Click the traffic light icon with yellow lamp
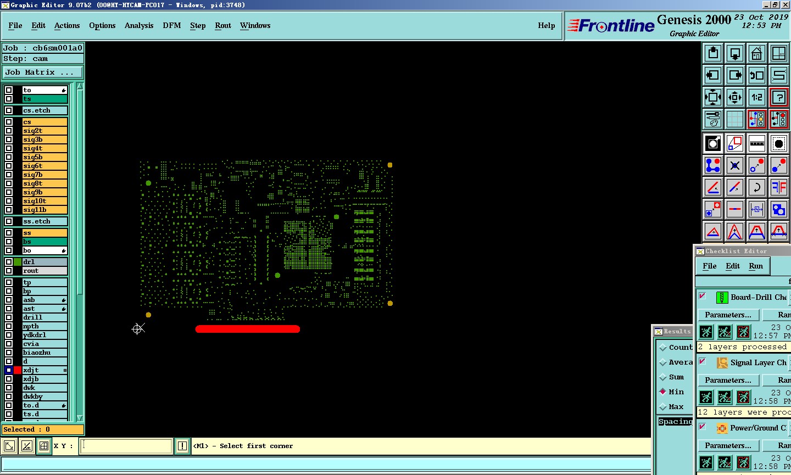Image resolution: width=791 pixels, height=475 pixels. (757, 119)
